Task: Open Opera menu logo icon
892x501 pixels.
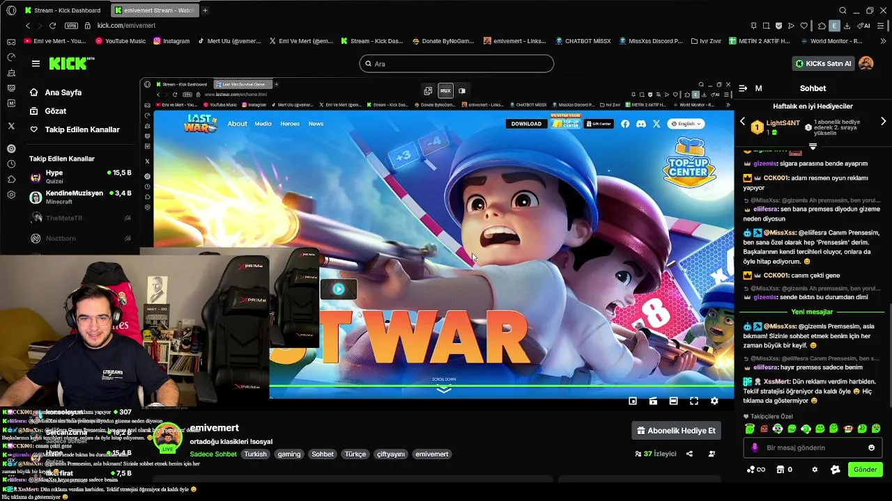Action: click(x=11, y=10)
